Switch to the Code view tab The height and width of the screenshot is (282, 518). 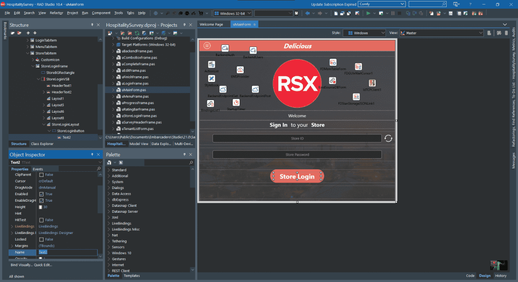(x=470, y=276)
